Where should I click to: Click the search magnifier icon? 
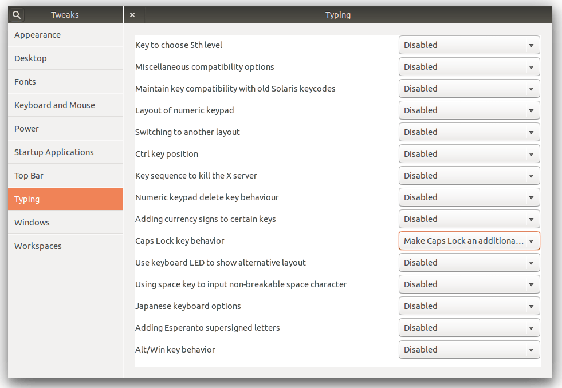[17, 15]
